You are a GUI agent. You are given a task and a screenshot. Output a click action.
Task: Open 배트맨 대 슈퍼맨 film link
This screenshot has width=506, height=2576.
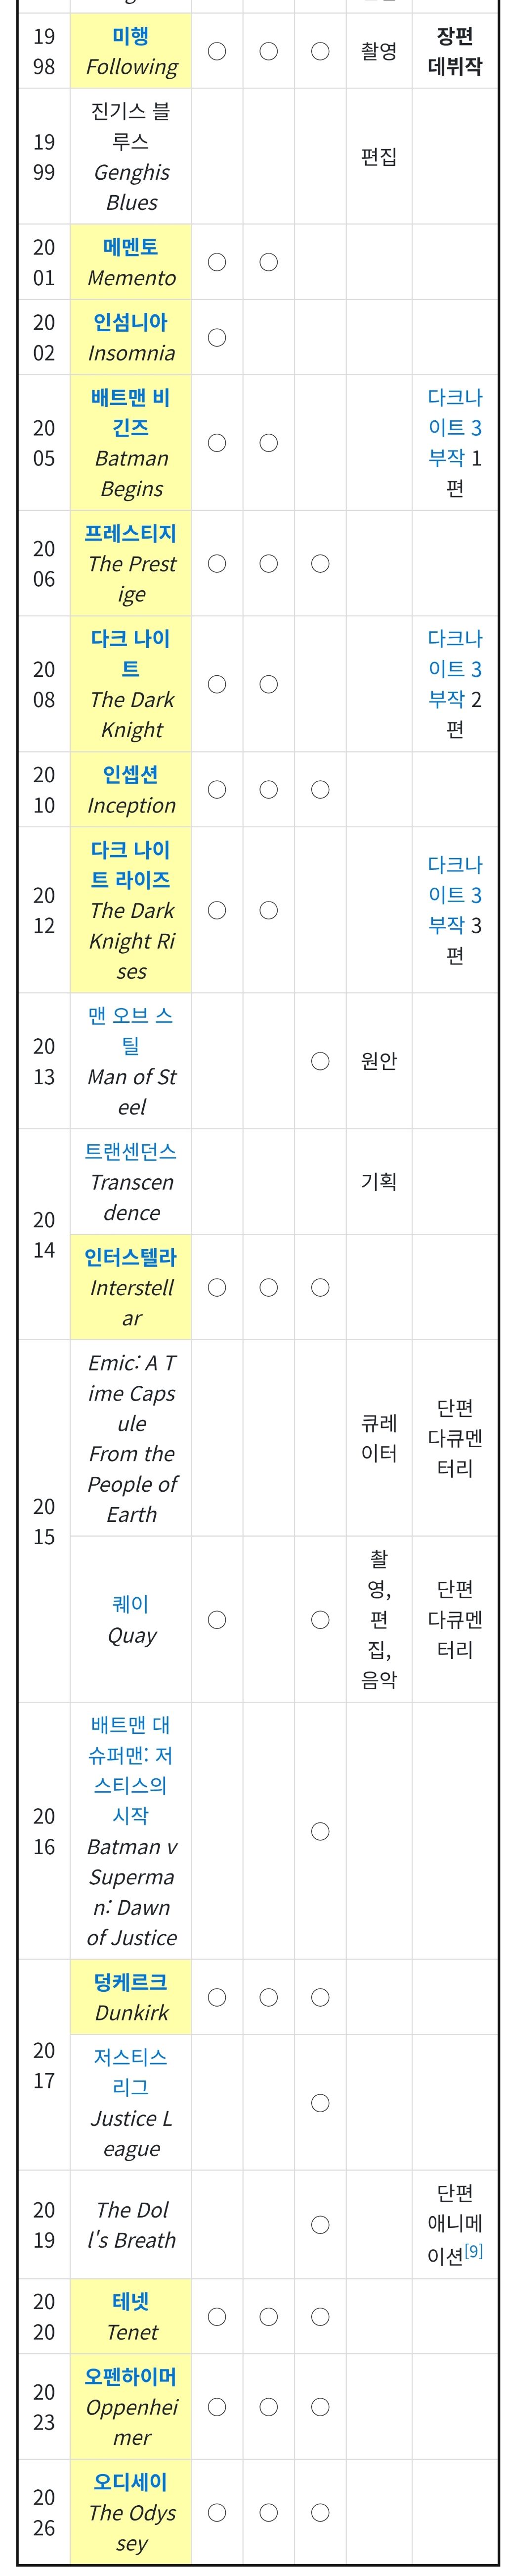click(131, 1769)
